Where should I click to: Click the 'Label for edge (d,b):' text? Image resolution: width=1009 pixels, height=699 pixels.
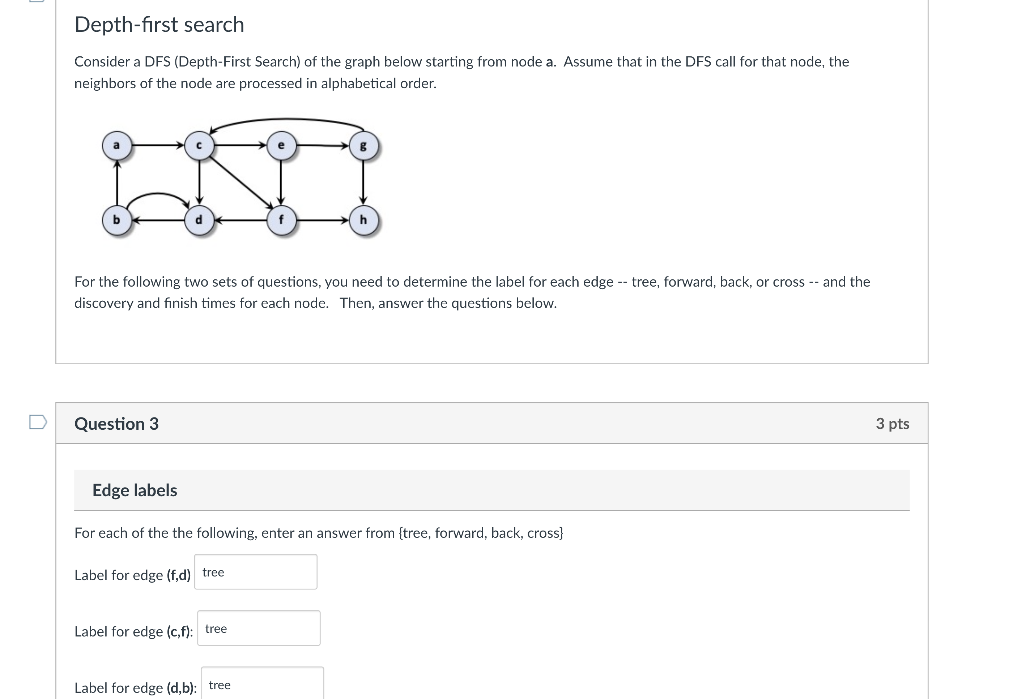(136, 687)
